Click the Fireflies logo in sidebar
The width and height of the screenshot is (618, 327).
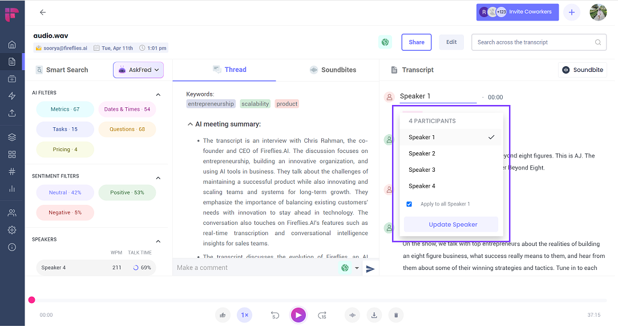pos(12,14)
